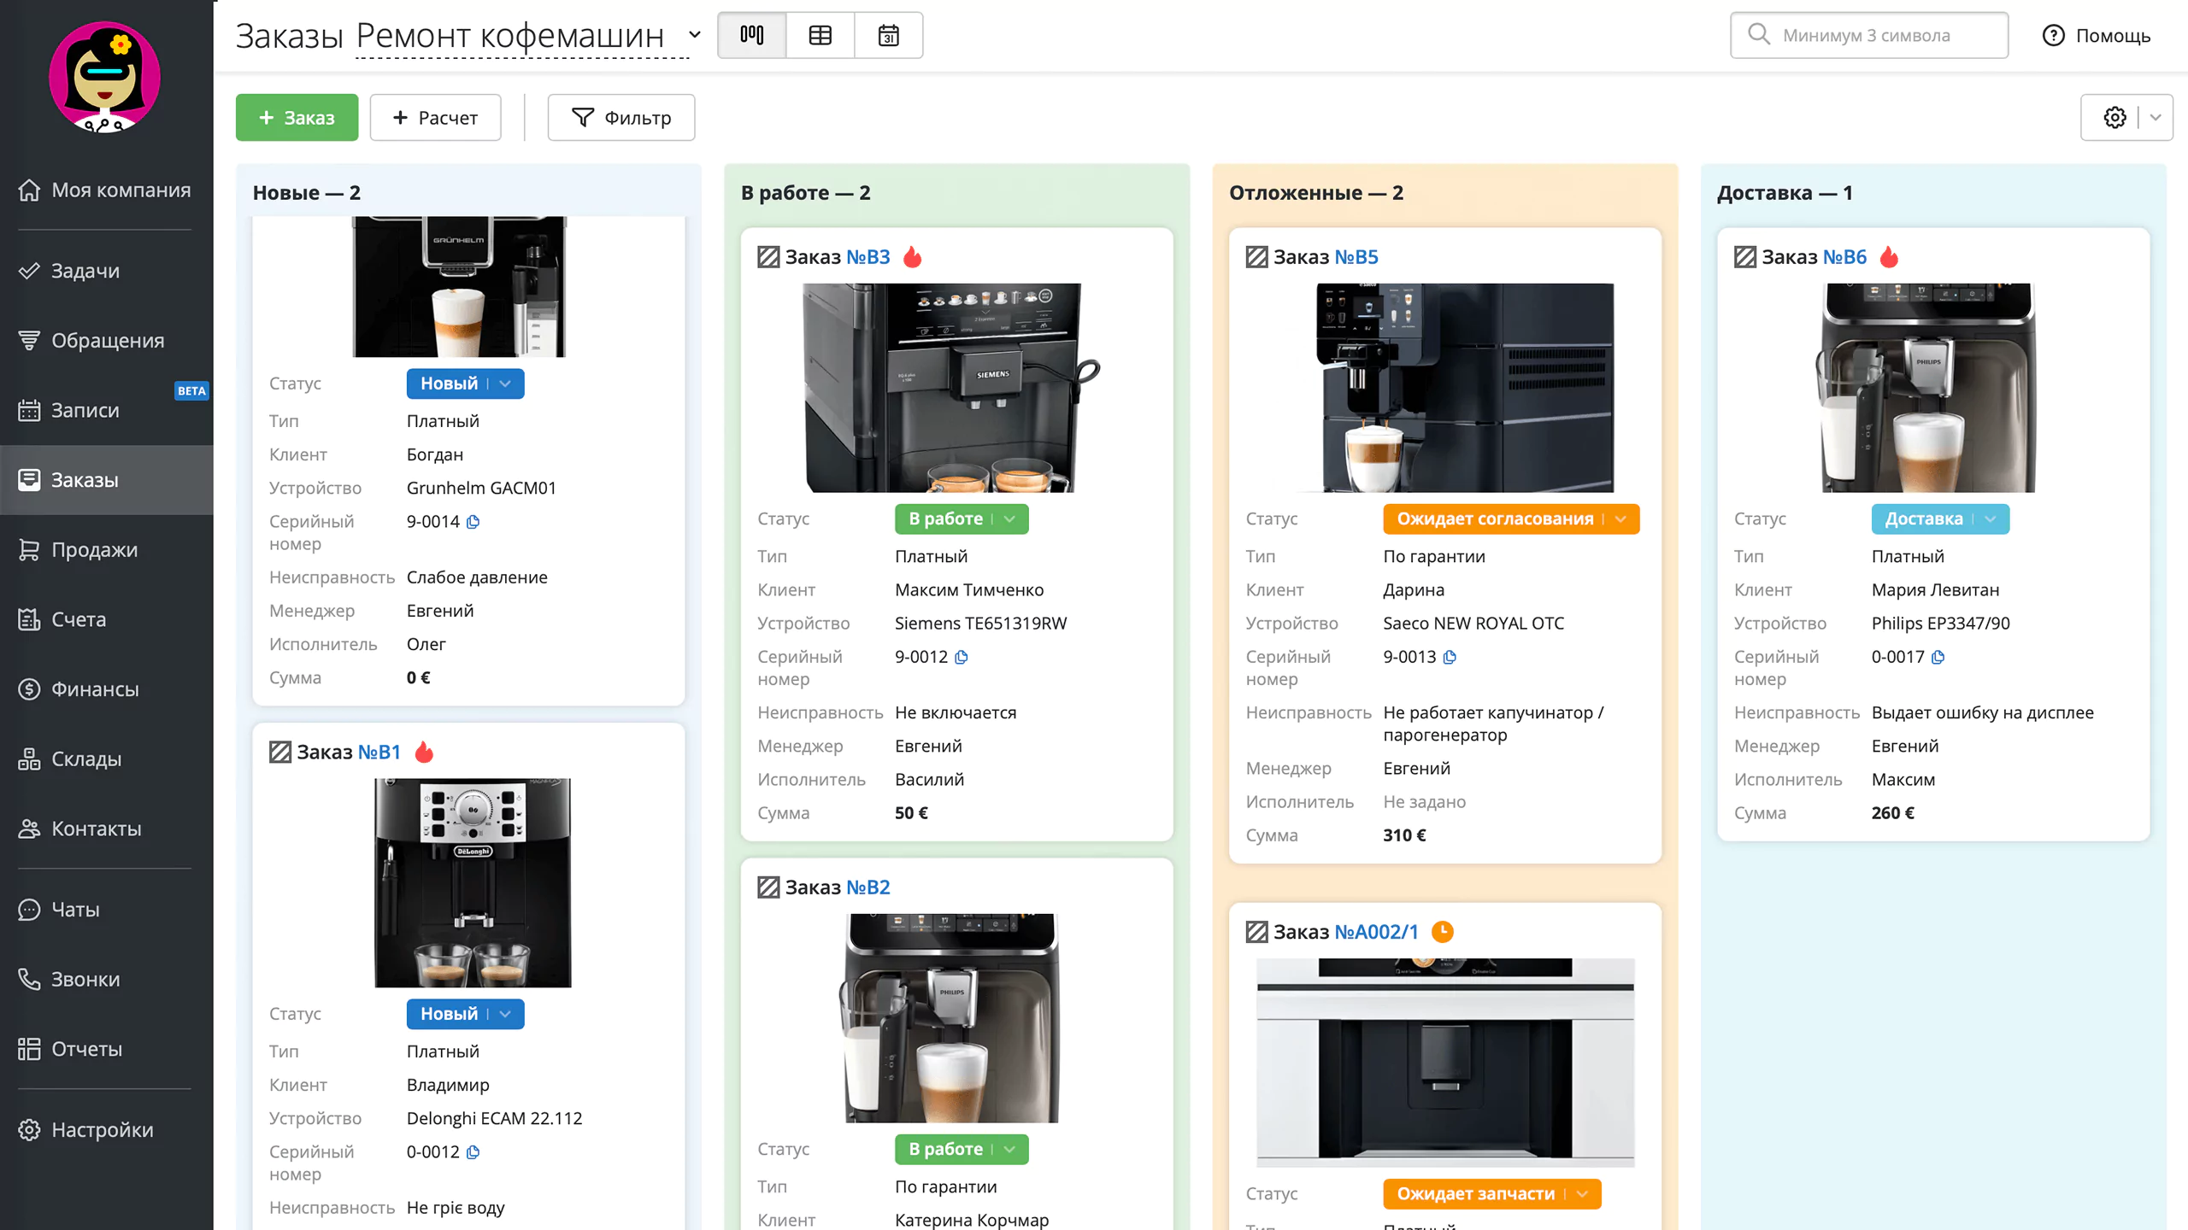Click Siemens coffee machine photo
The height and width of the screenshot is (1230, 2188).
point(951,388)
